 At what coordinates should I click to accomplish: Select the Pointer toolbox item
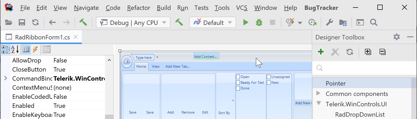coord(362,83)
